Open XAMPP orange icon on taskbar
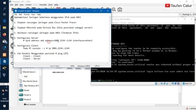The width and height of the screenshot is (196, 110). point(4,55)
